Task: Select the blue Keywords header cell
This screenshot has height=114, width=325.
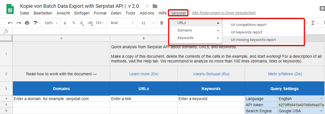Action: [x=211, y=89]
